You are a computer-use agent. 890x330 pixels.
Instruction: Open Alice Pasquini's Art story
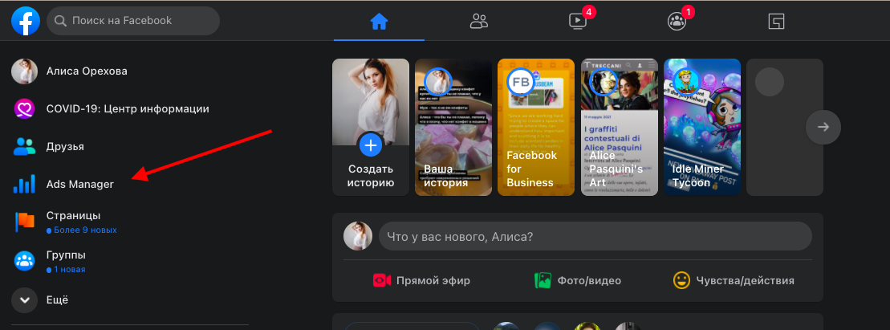click(x=620, y=127)
